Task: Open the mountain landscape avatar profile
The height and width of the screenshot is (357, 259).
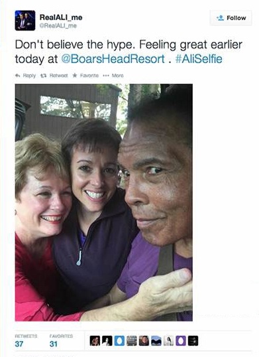Action: [156, 341]
